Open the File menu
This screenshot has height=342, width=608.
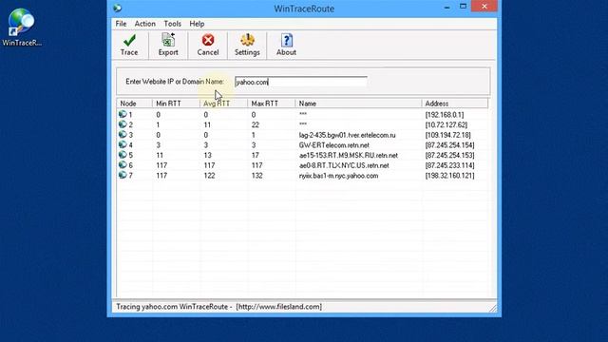pos(121,24)
